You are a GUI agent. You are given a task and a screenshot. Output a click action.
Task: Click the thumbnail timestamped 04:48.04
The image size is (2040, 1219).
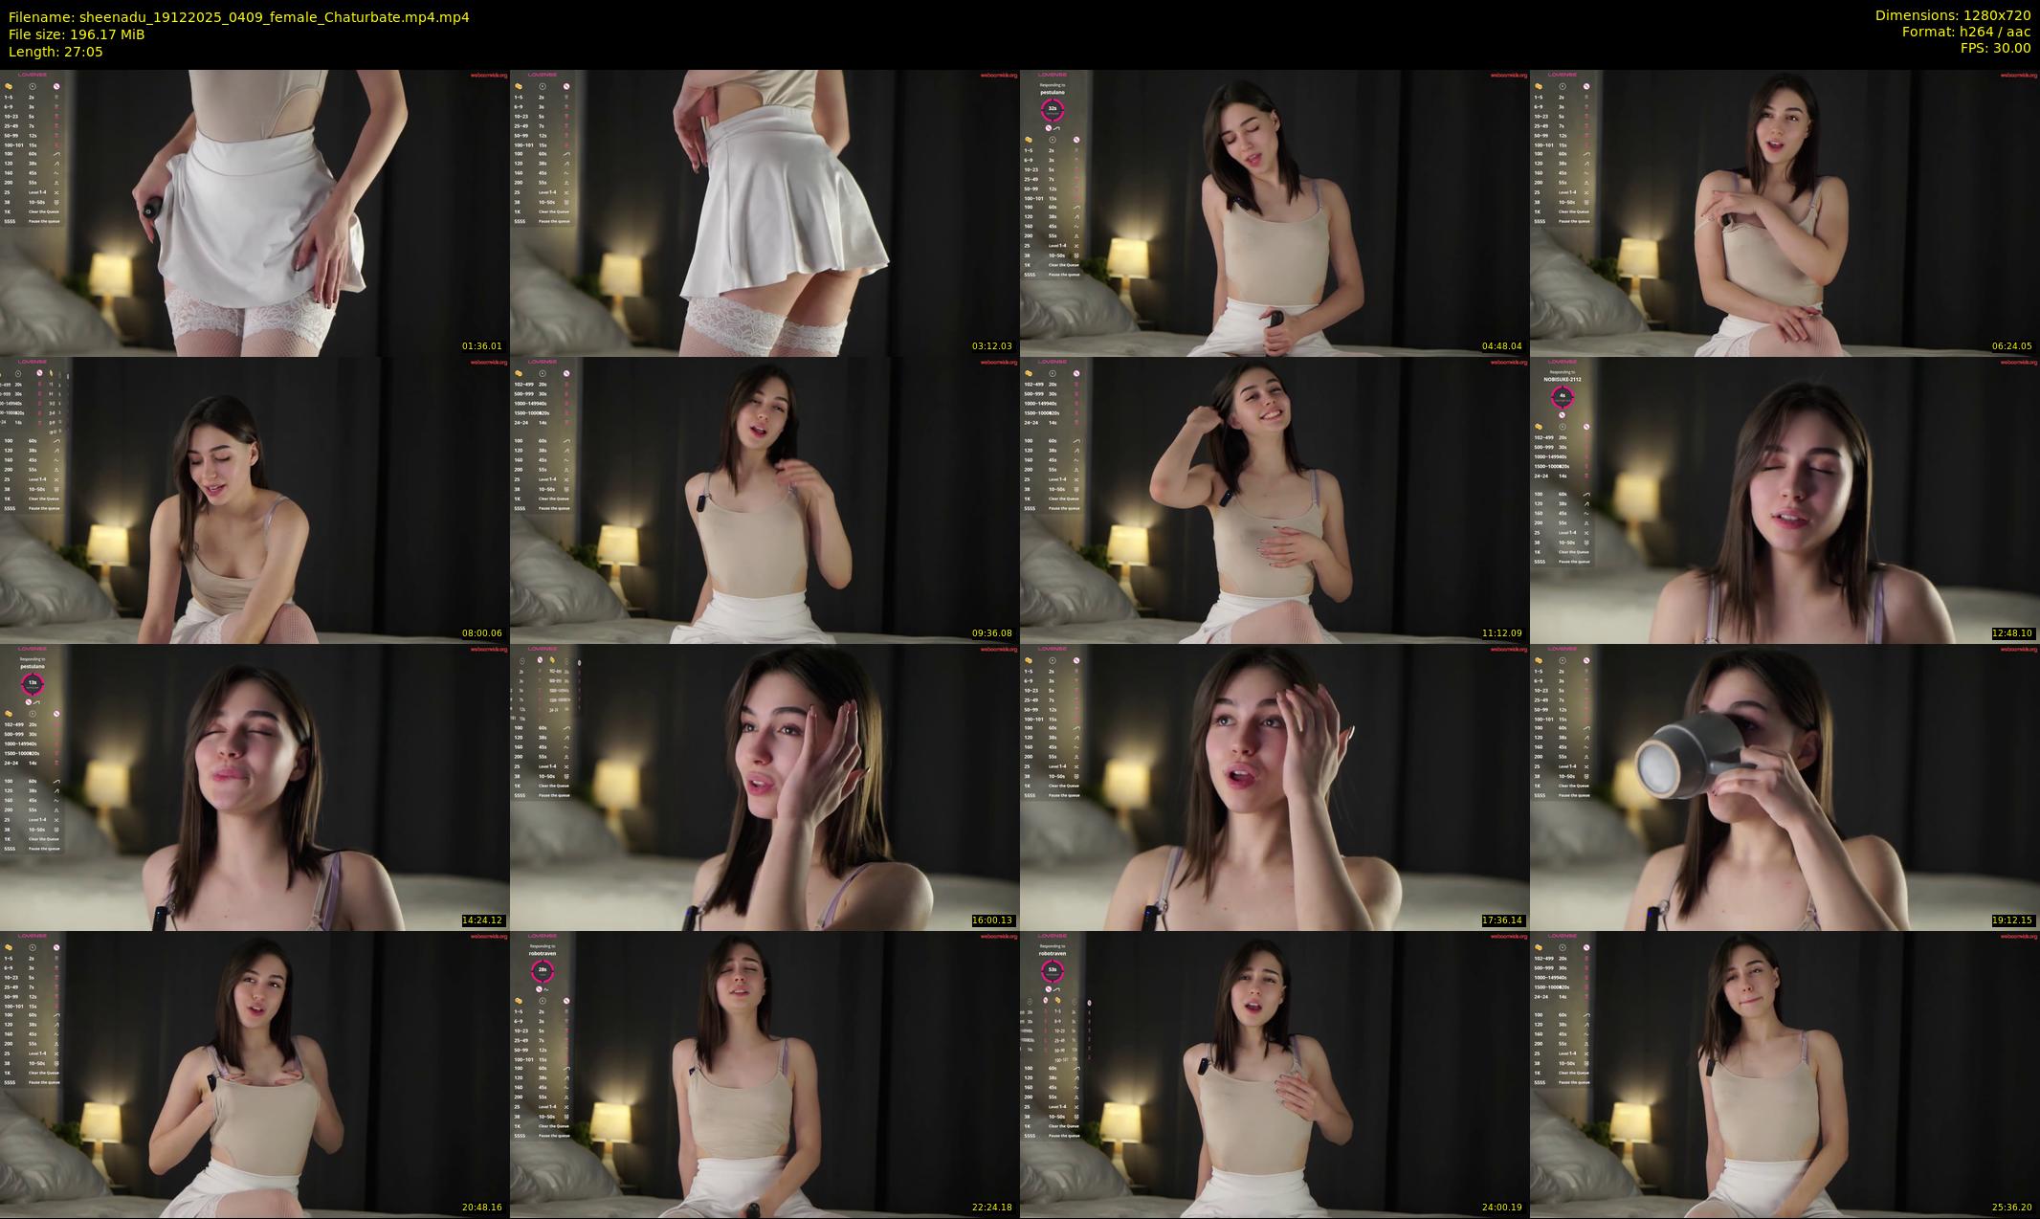click(1275, 212)
